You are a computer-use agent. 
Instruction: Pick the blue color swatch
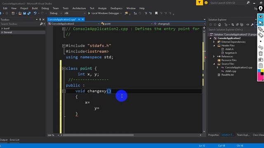coord(259,71)
